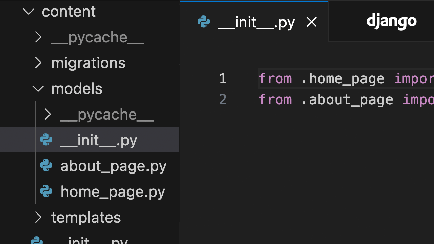Click line number 2 in the editor
The height and width of the screenshot is (244, 434).
point(223,99)
